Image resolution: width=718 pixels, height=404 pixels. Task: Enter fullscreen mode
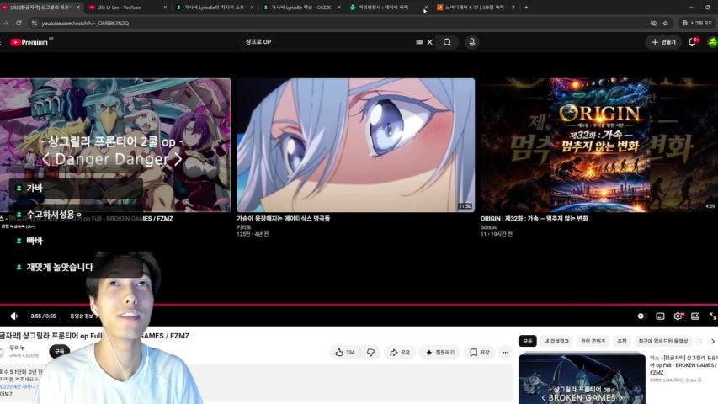[712, 316]
